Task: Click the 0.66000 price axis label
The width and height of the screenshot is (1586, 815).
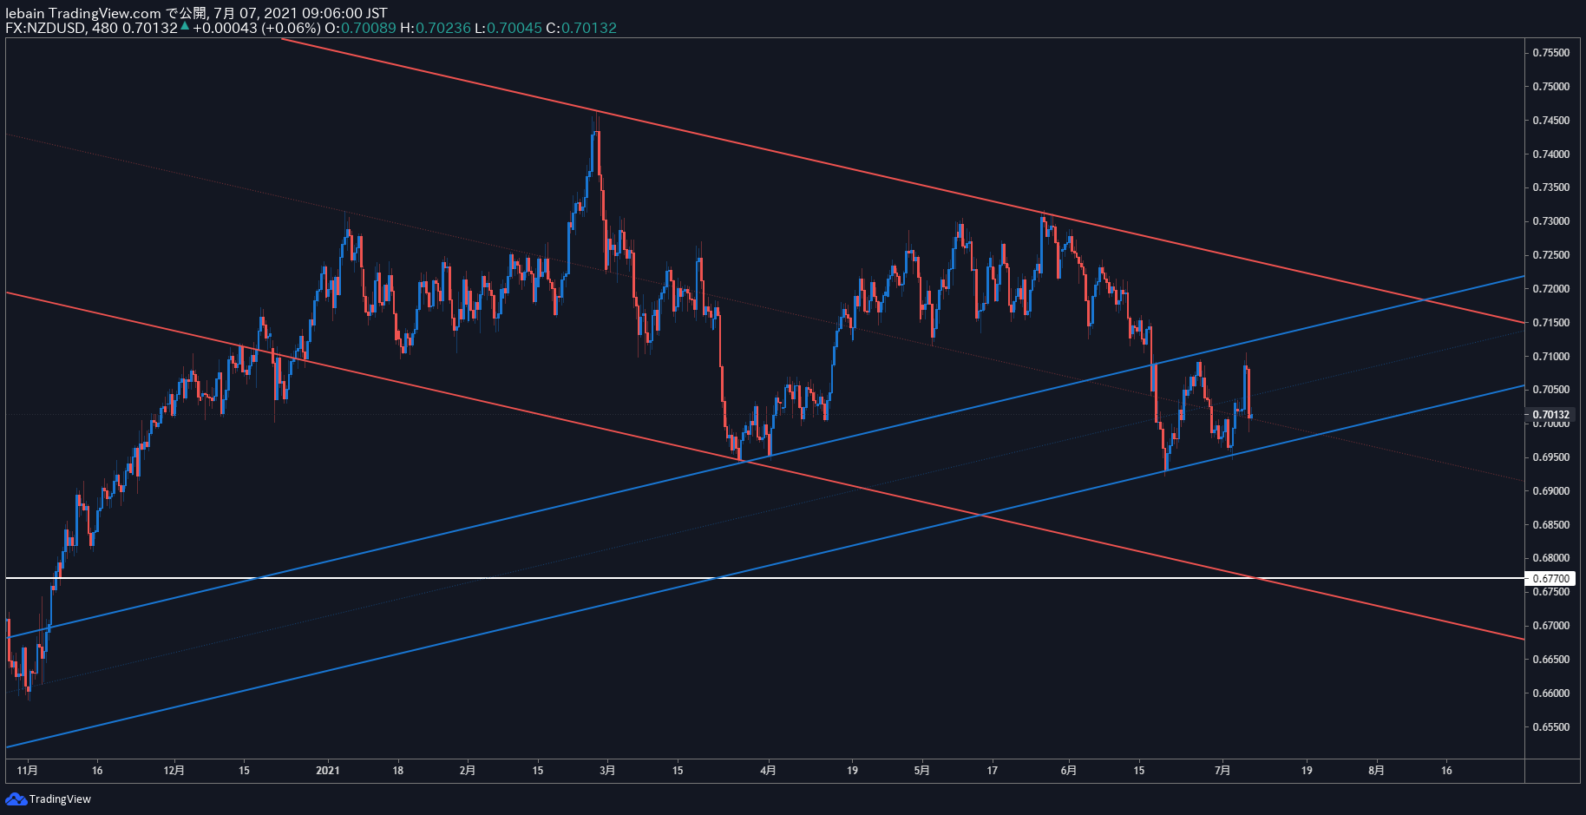Action: pyautogui.click(x=1551, y=693)
